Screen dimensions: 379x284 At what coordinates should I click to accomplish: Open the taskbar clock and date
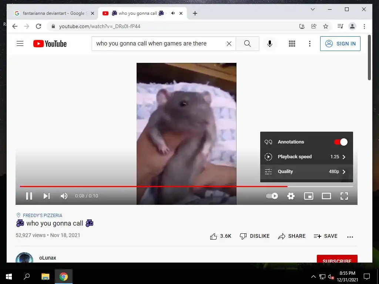(347, 277)
